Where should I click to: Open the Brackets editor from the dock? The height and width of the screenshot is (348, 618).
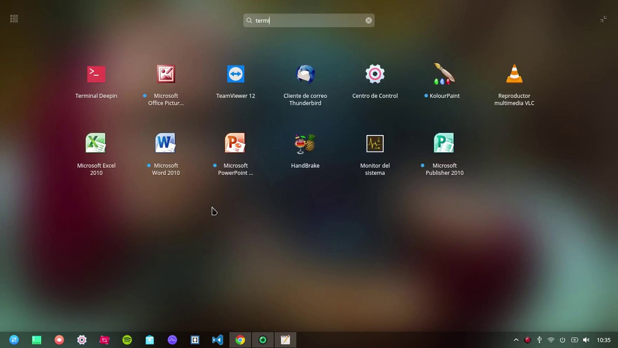click(195, 340)
